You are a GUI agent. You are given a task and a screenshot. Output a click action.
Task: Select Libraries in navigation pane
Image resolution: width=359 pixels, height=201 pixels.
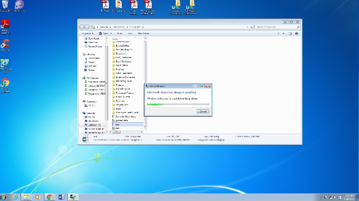tap(89, 54)
